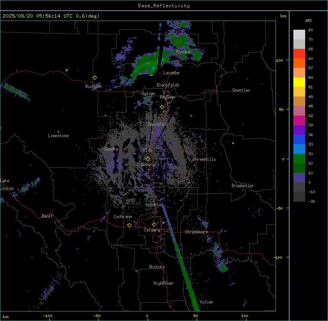Click the yellow 54 dBZ legend swatch
The width and height of the screenshot is (328, 321).
299,82
